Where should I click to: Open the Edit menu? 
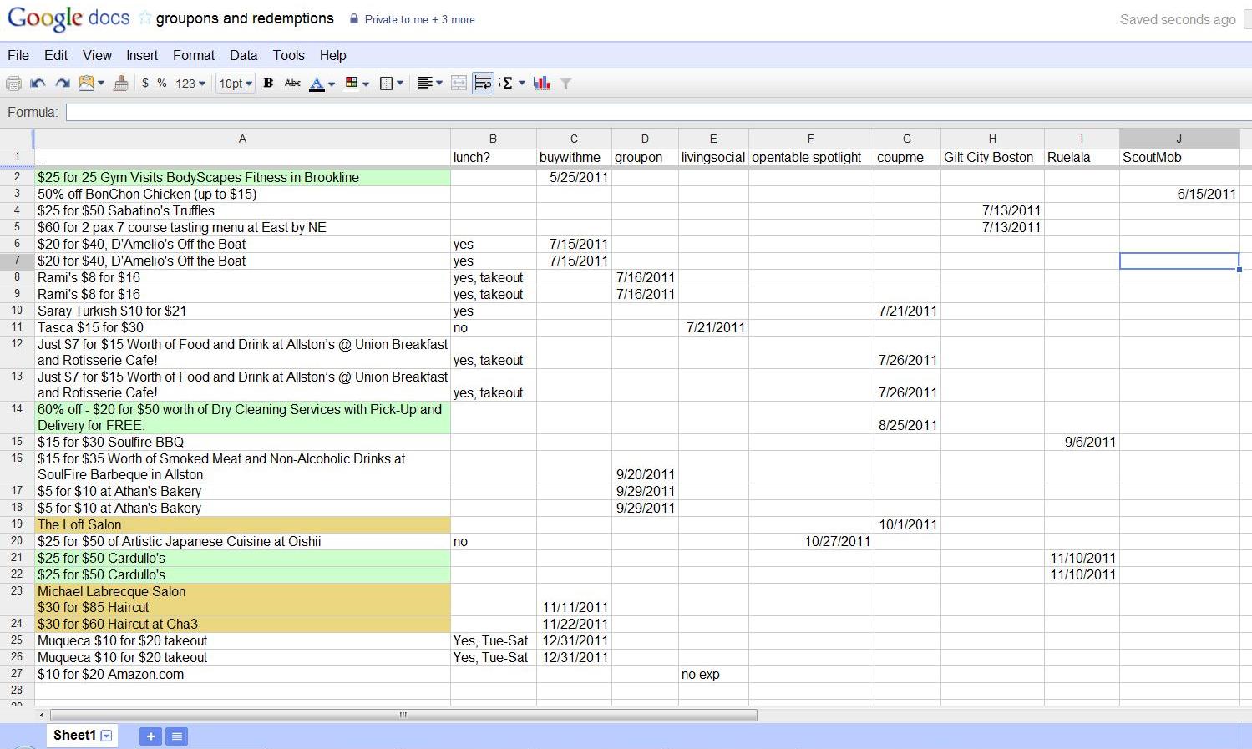(x=56, y=55)
